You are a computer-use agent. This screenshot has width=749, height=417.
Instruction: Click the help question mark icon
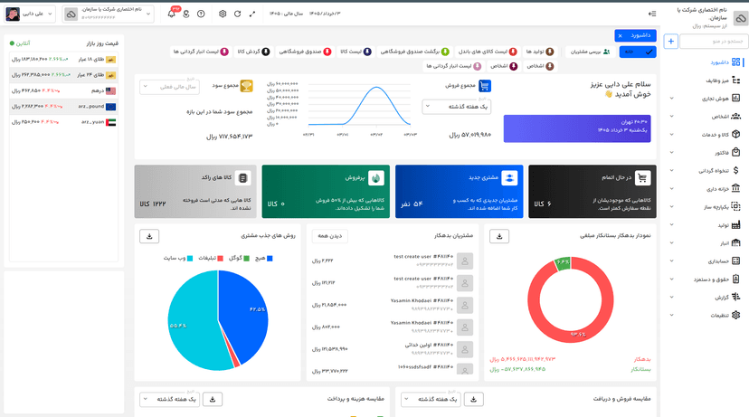[201, 14]
